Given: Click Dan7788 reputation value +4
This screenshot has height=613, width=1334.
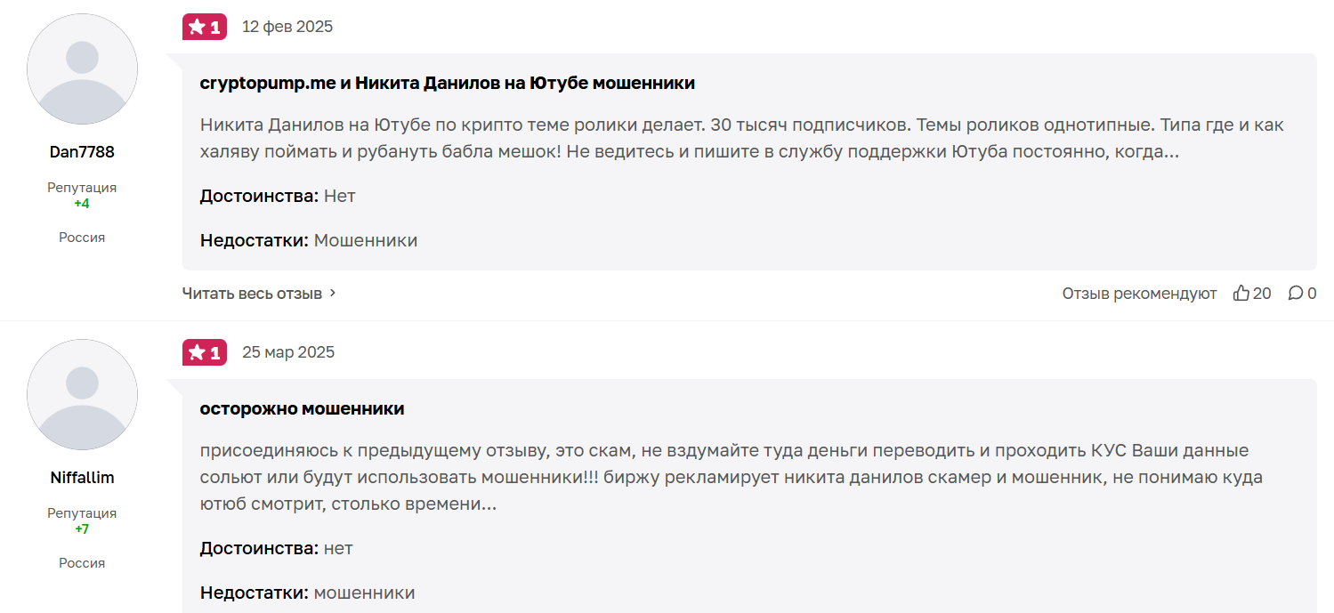Looking at the screenshot, I should click(x=82, y=204).
